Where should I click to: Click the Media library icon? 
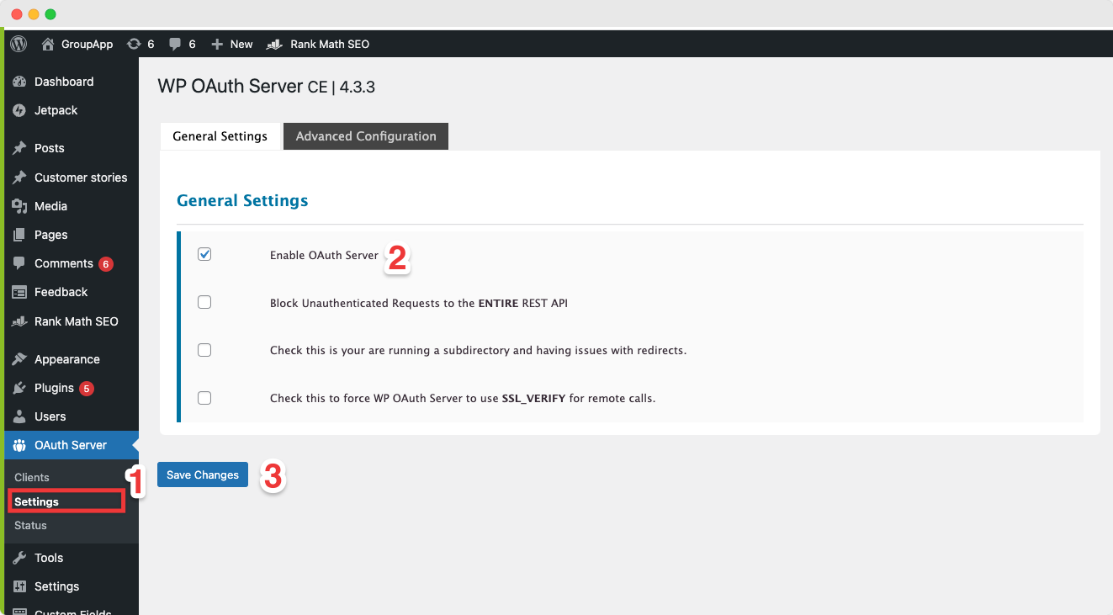(19, 206)
